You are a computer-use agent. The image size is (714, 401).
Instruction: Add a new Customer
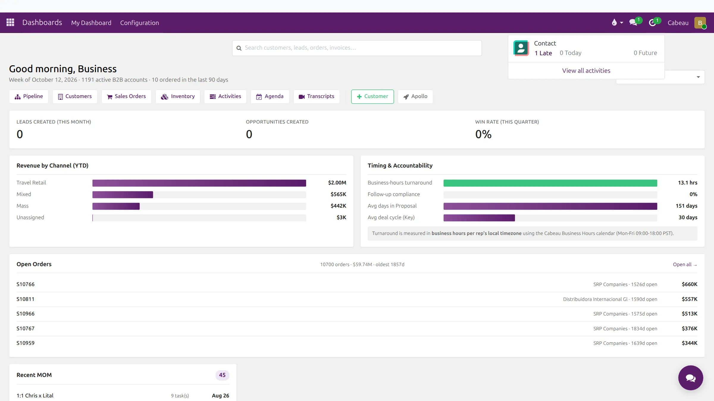pyautogui.click(x=372, y=97)
